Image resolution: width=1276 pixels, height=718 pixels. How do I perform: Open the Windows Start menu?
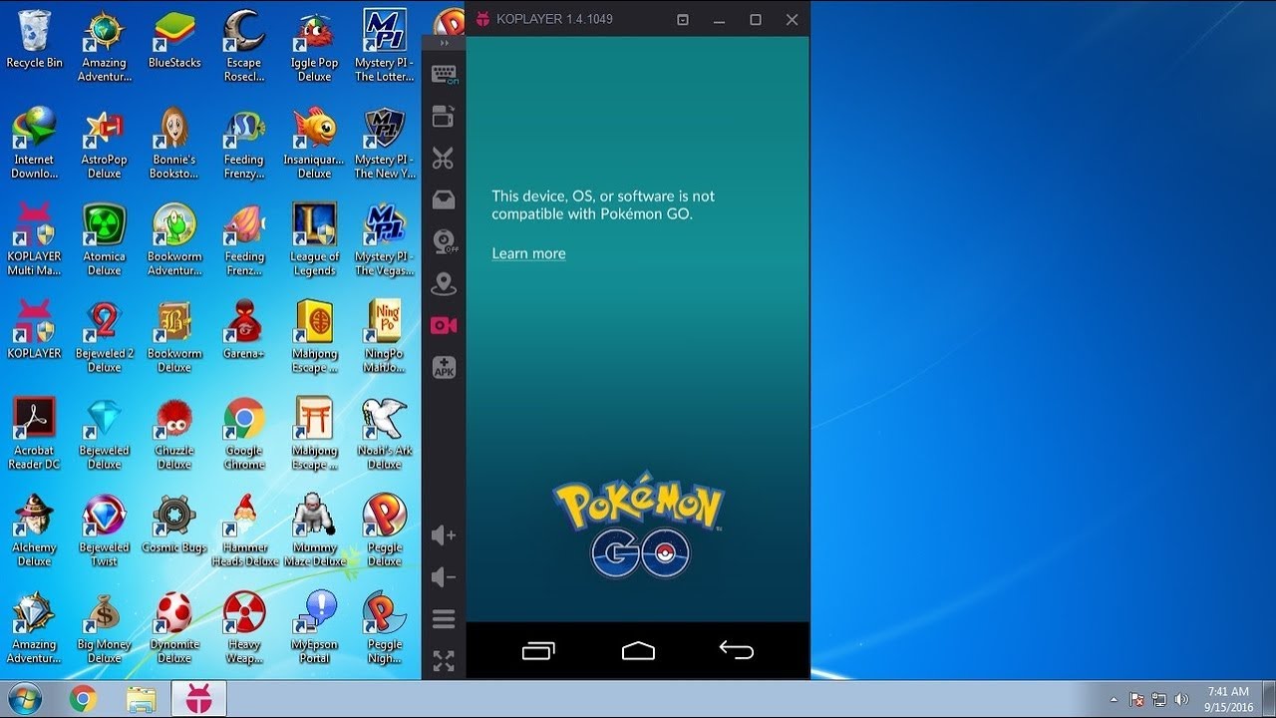[27, 699]
